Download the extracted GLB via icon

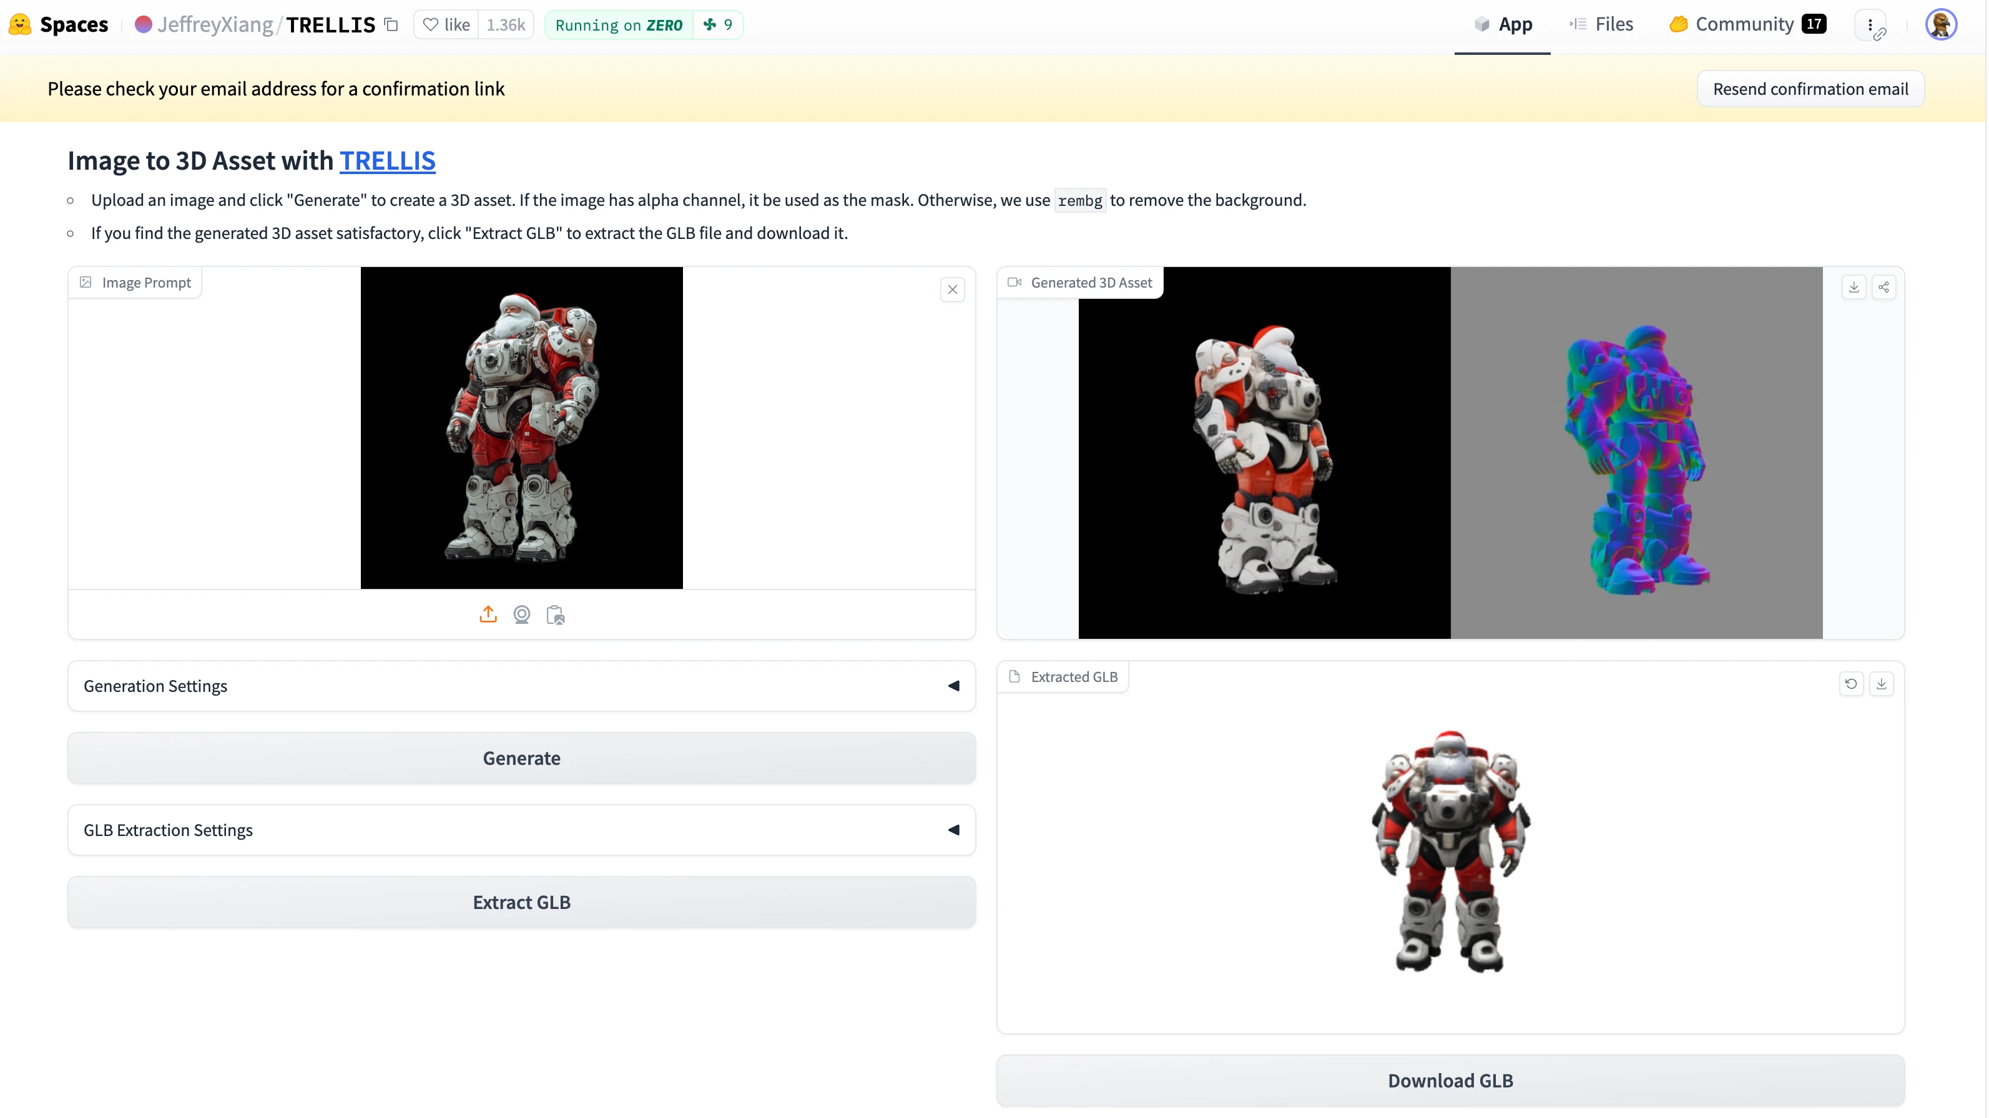click(x=1881, y=684)
